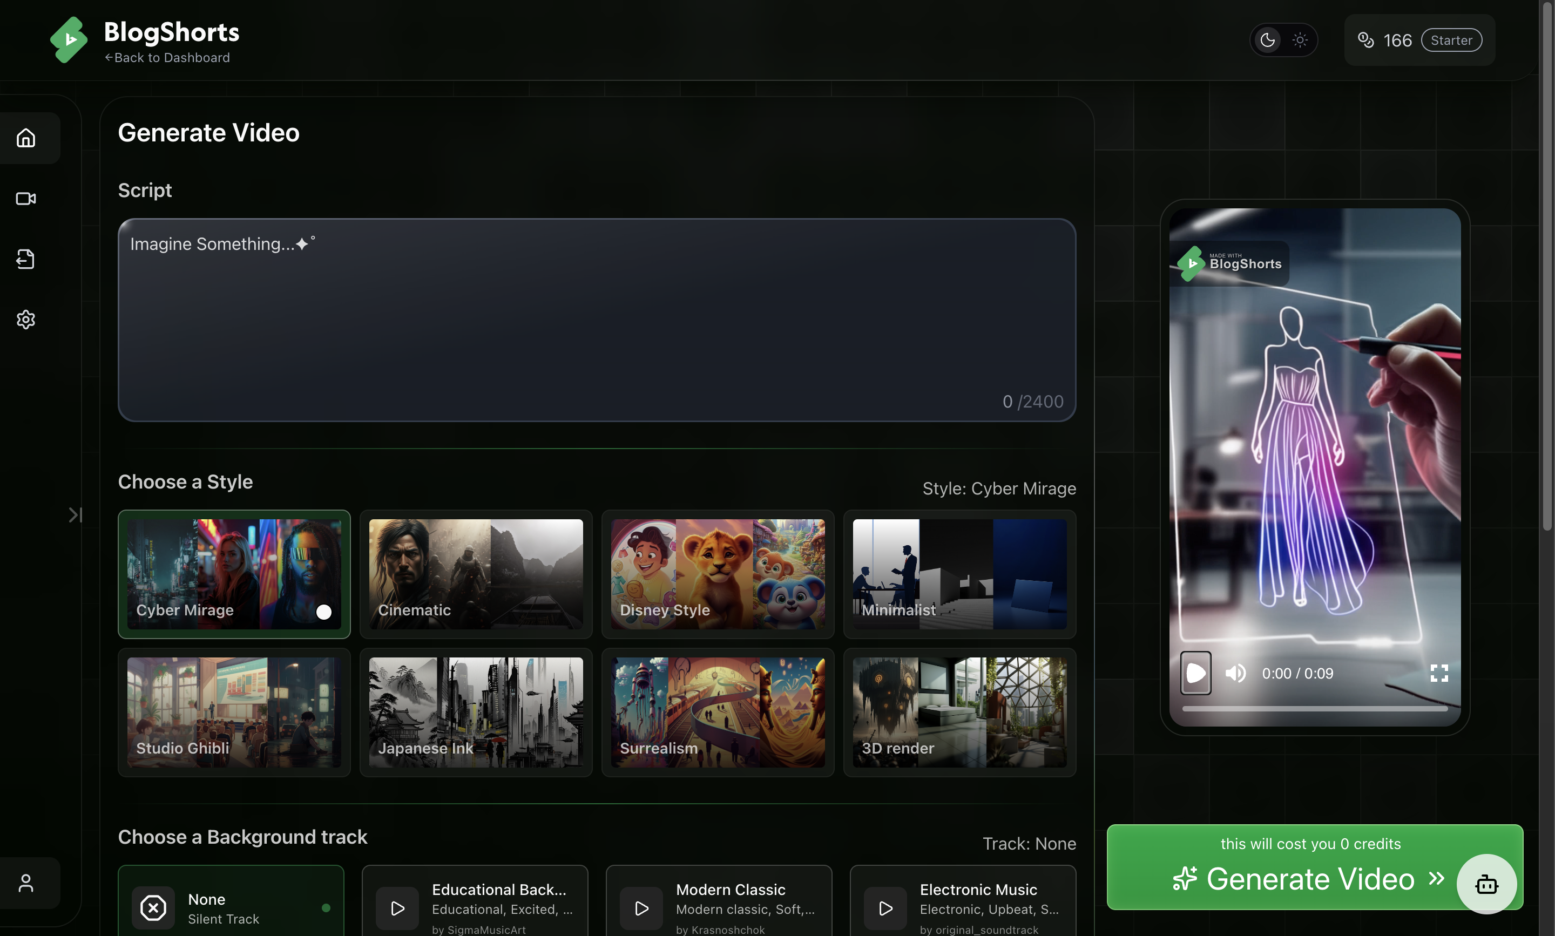Viewport: 1555px width, 936px height.
Task: Select the Modern Classic track card
Action: point(719,901)
